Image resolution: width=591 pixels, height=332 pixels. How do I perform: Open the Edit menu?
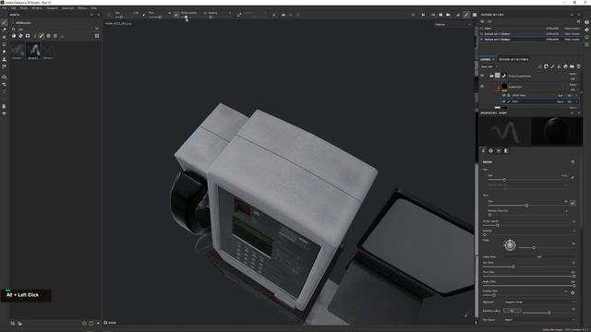click(x=13, y=8)
